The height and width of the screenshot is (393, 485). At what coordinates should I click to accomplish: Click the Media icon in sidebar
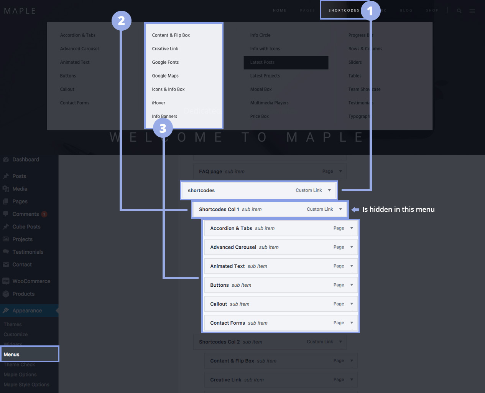point(6,189)
